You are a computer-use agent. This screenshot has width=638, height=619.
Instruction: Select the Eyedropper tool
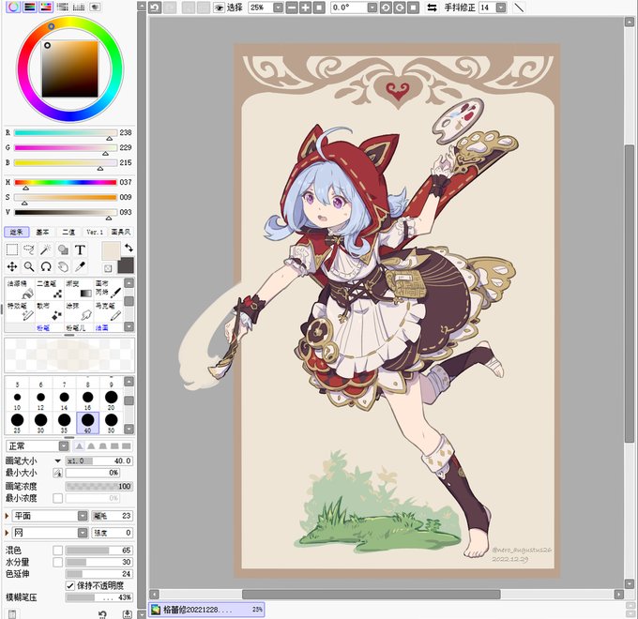(x=80, y=266)
